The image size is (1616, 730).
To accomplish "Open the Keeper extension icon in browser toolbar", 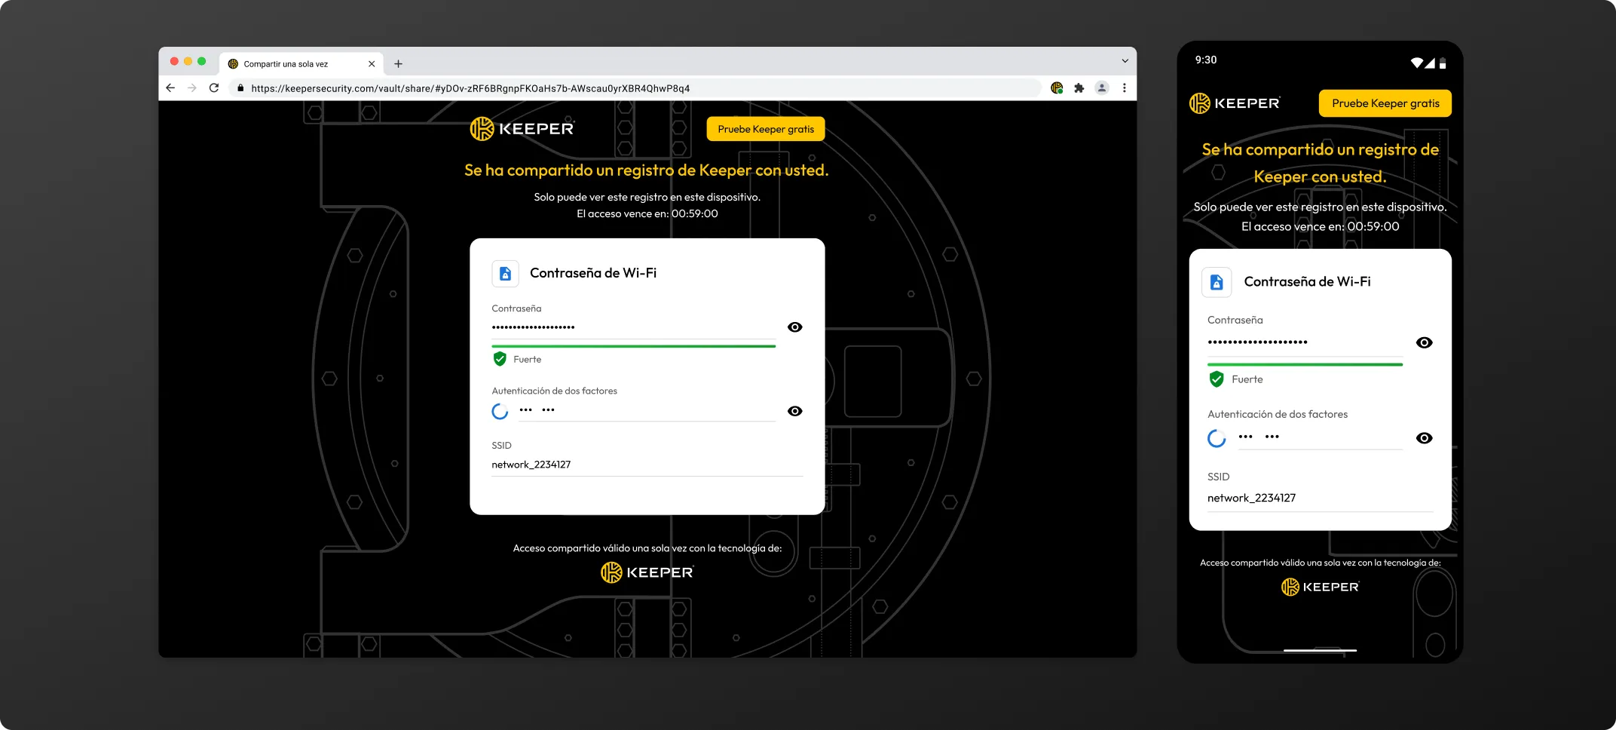I will pos(1057,87).
